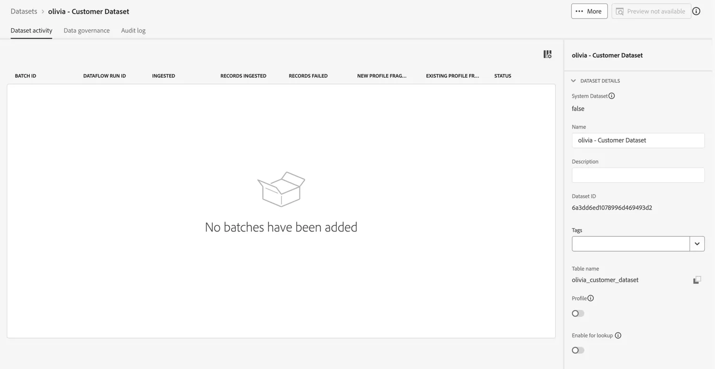This screenshot has width=715, height=369.
Task: Toggle the Profile switch
Action: [578, 313]
